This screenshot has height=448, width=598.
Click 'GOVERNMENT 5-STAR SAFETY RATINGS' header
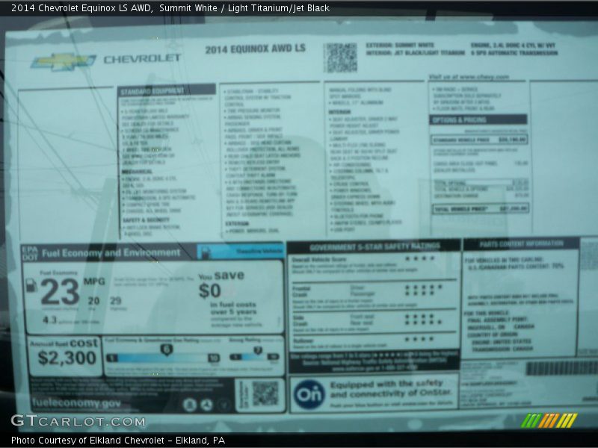point(374,247)
